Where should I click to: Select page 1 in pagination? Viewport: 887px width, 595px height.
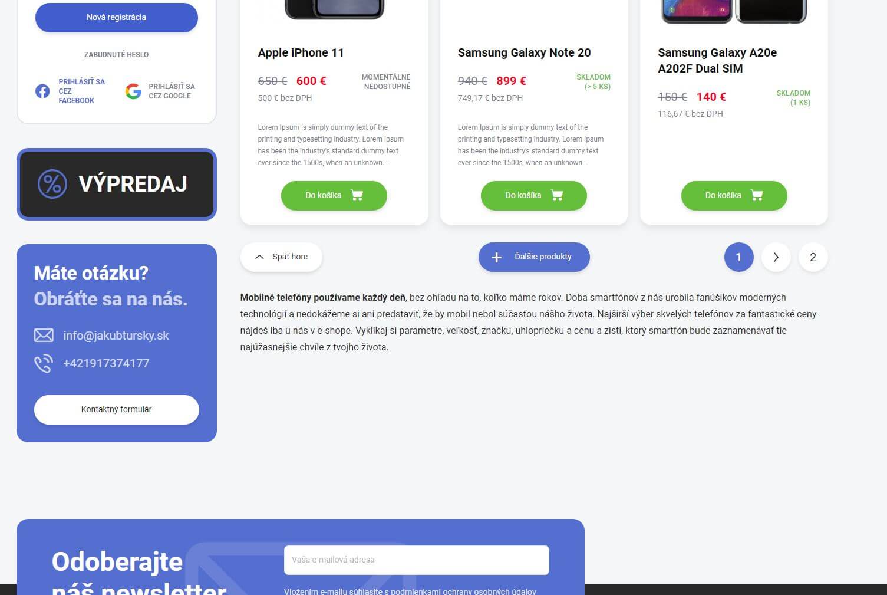(738, 257)
